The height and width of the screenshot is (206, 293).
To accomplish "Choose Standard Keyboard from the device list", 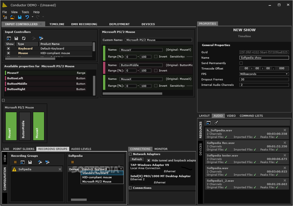I will click(102, 173).
